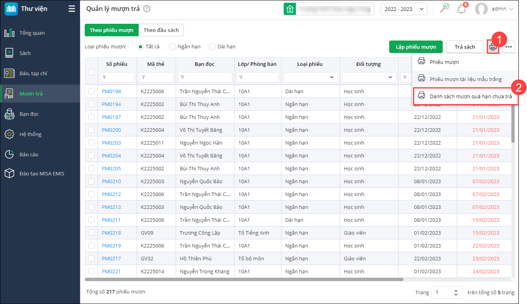Open the Đối tượng filter dropdown
The width and height of the screenshot is (527, 304).
coord(369,77)
